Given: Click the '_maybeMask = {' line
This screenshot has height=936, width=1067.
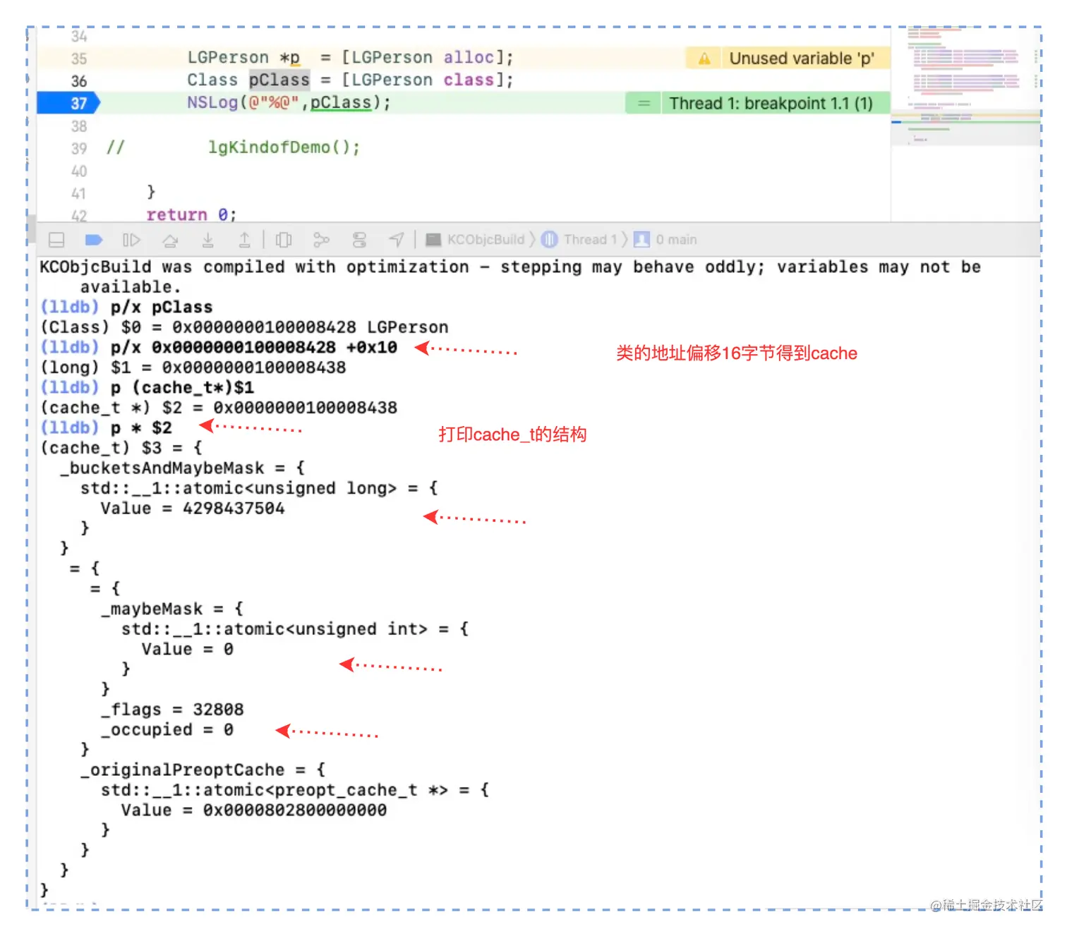Looking at the screenshot, I should coord(172,609).
